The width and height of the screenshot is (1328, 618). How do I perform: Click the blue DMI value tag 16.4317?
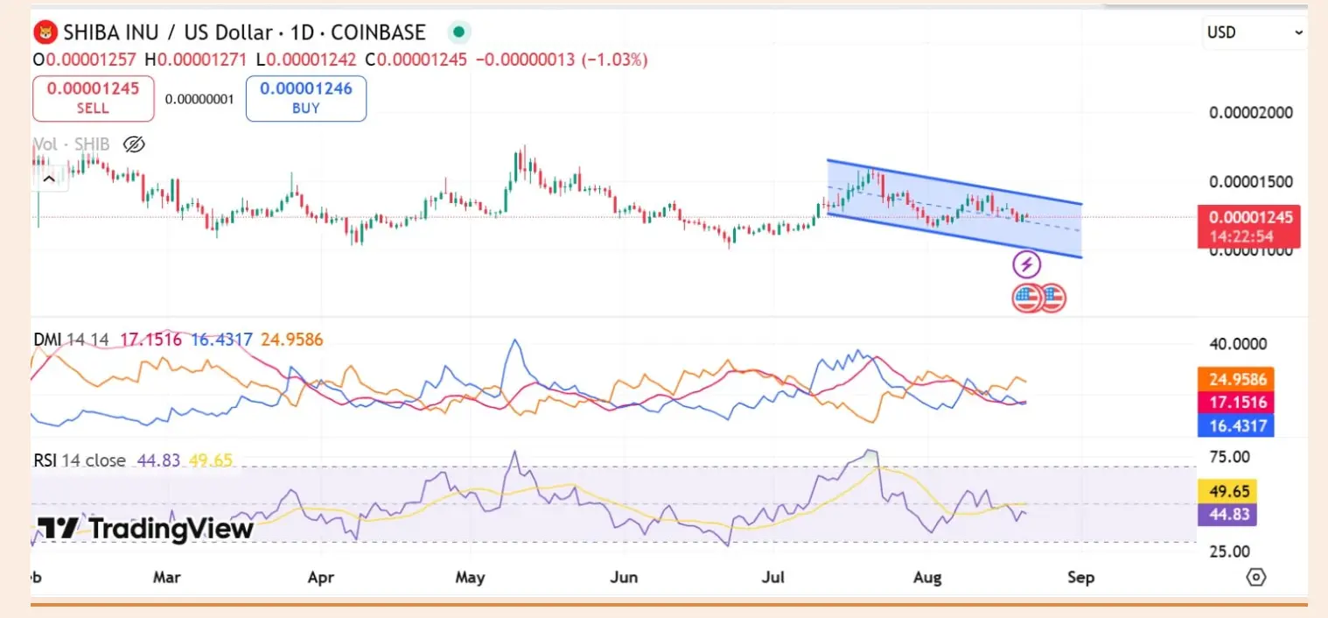click(x=1236, y=425)
